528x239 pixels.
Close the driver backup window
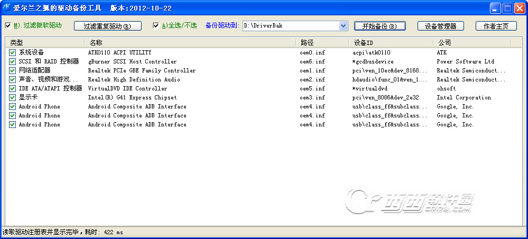pyautogui.click(x=519, y=8)
